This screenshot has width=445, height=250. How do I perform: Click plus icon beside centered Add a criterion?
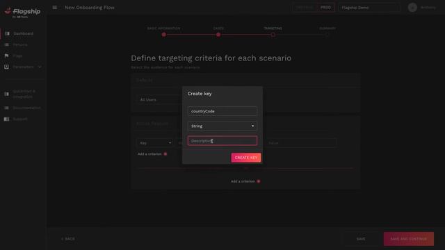tap(259, 181)
